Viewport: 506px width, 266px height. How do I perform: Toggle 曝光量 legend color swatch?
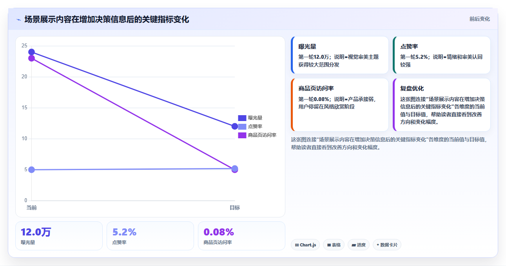point(242,118)
